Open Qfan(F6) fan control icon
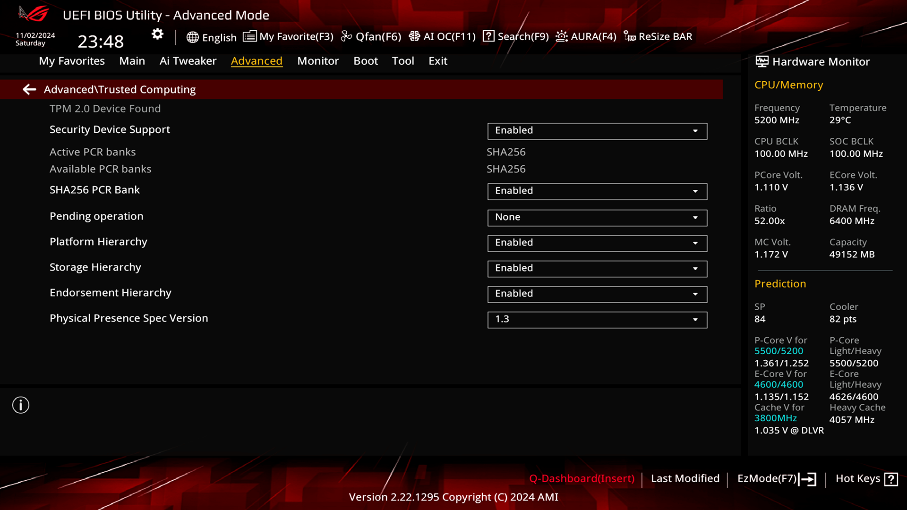The image size is (907, 510). [x=346, y=36]
